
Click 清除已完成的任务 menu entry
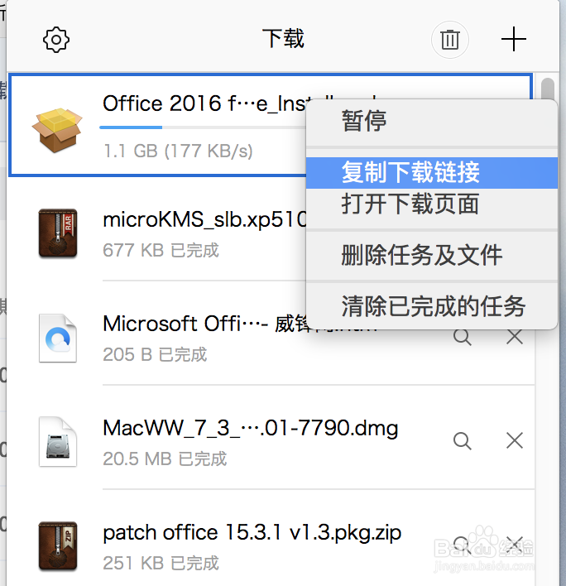[x=431, y=306]
